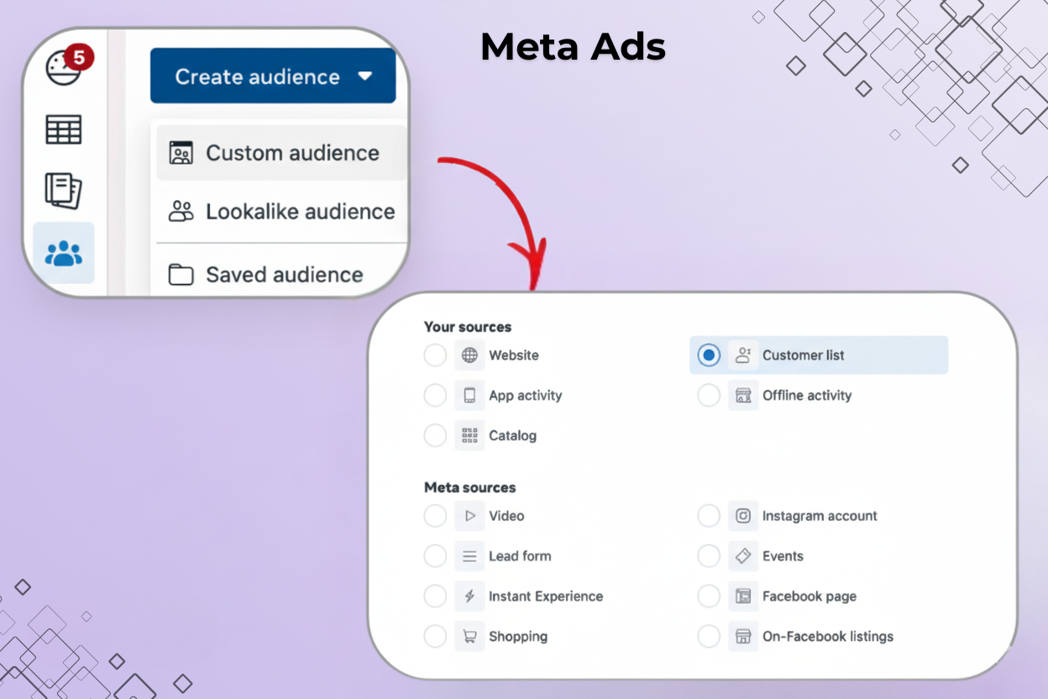Click the Events label
Screen dimensions: 1048x699
[x=783, y=556]
